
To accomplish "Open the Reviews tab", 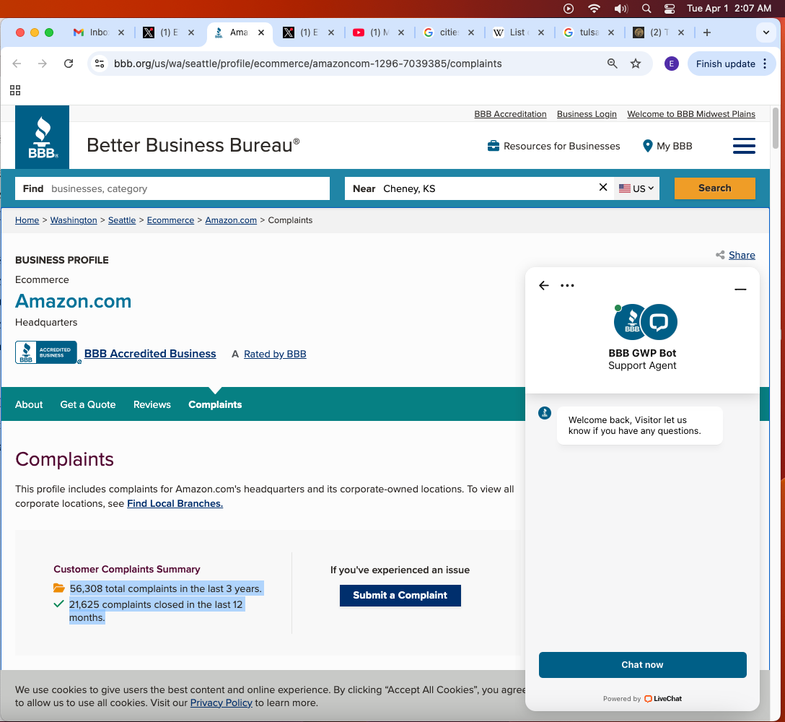I will pos(152,404).
